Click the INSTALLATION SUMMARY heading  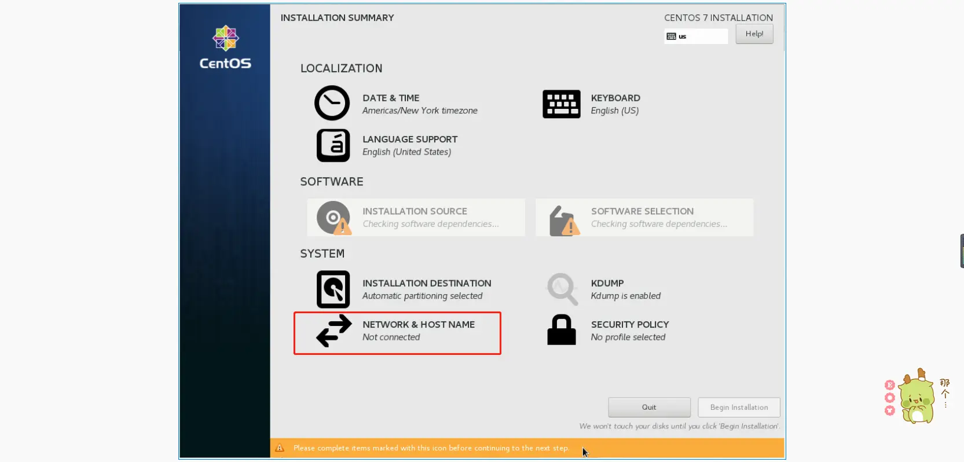(x=337, y=18)
